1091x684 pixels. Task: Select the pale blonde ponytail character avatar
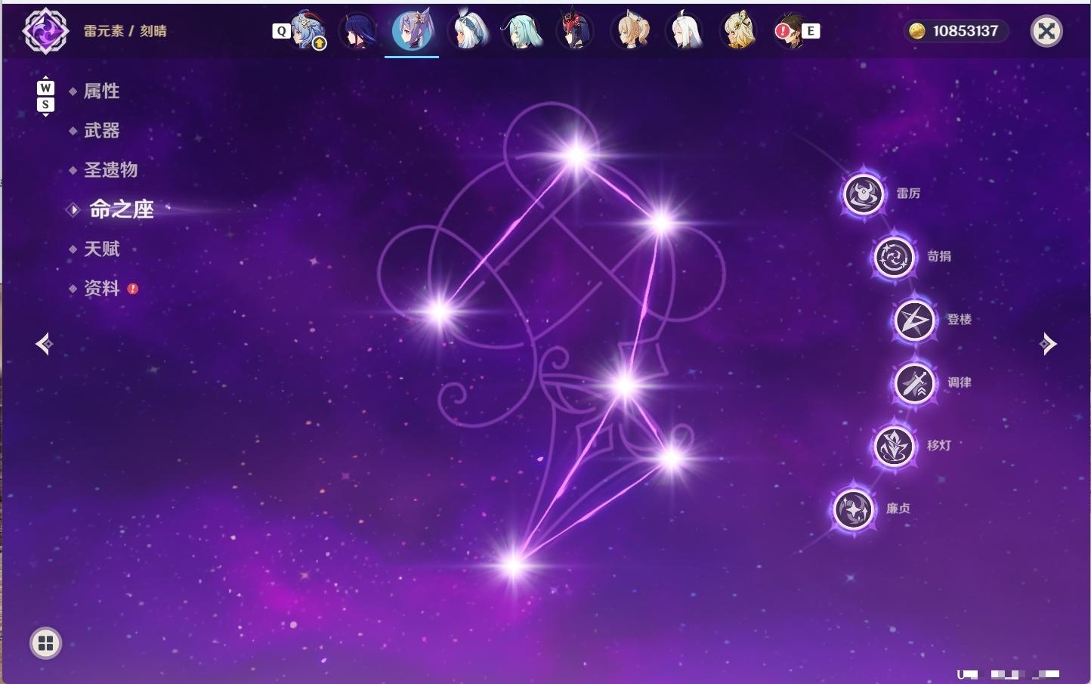(630, 31)
